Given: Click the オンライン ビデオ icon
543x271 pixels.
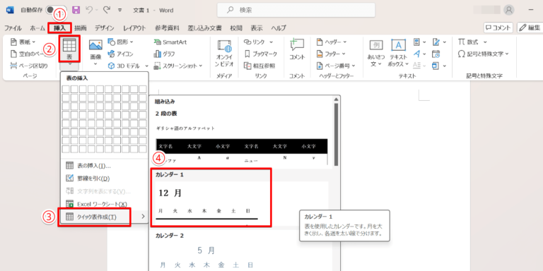Looking at the screenshot, I should tap(224, 46).
